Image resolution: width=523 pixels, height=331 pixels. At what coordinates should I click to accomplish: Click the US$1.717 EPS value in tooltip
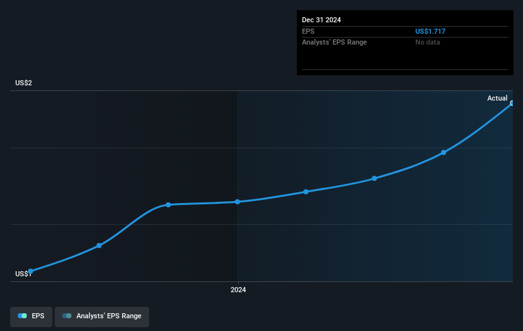pyautogui.click(x=430, y=31)
